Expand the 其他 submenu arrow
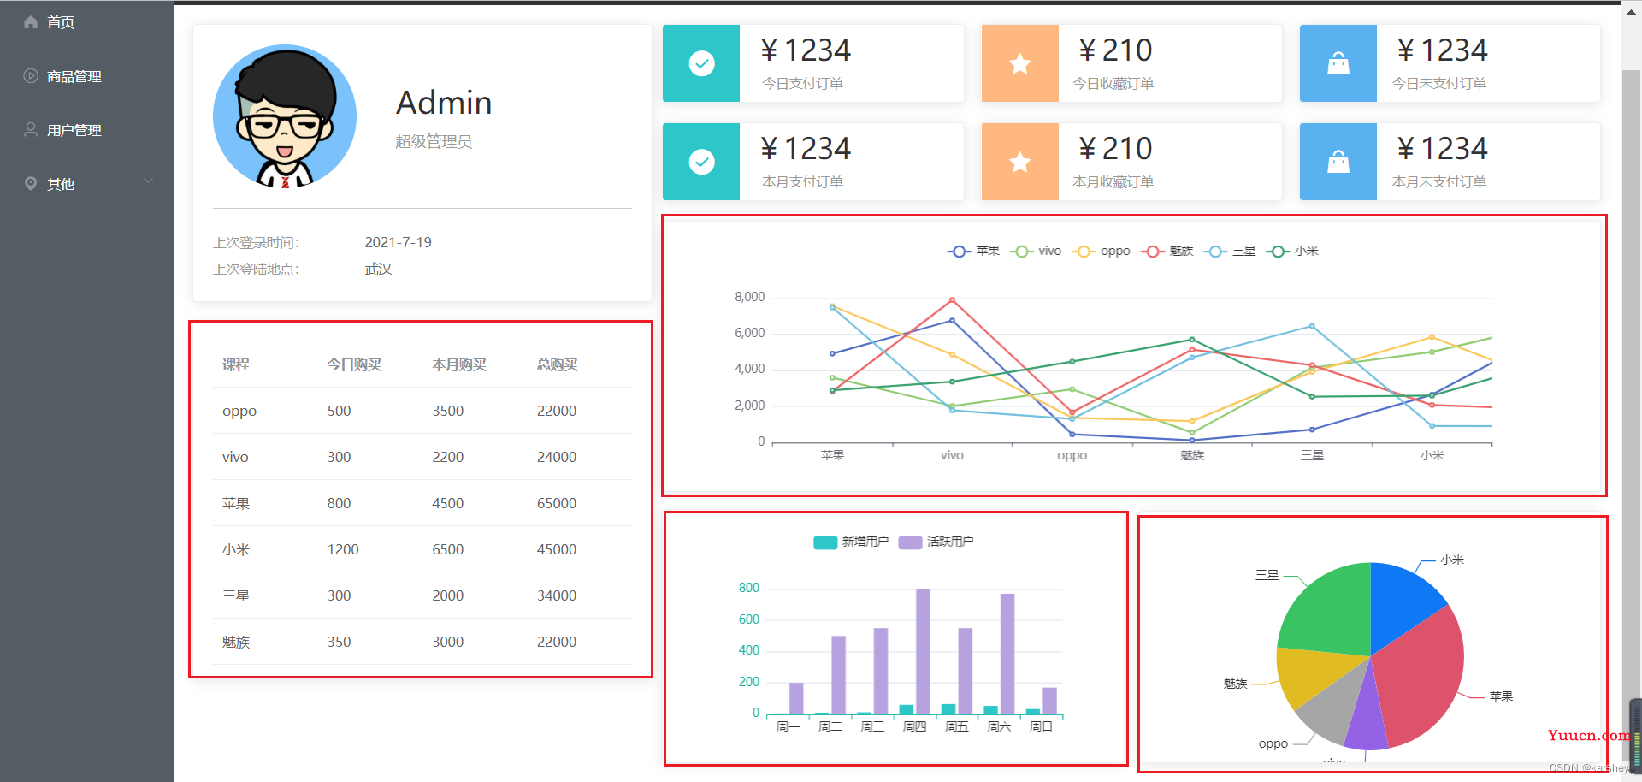1642x782 pixels. coord(149,181)
